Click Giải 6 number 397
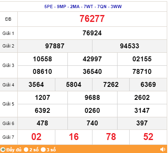Screen dimensions: 168x153 [142, 123]
